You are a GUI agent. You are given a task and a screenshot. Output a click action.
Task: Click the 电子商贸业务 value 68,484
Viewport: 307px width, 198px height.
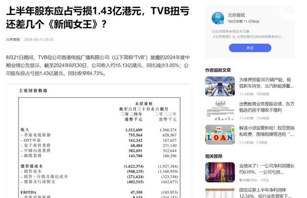tap(136, 146)
